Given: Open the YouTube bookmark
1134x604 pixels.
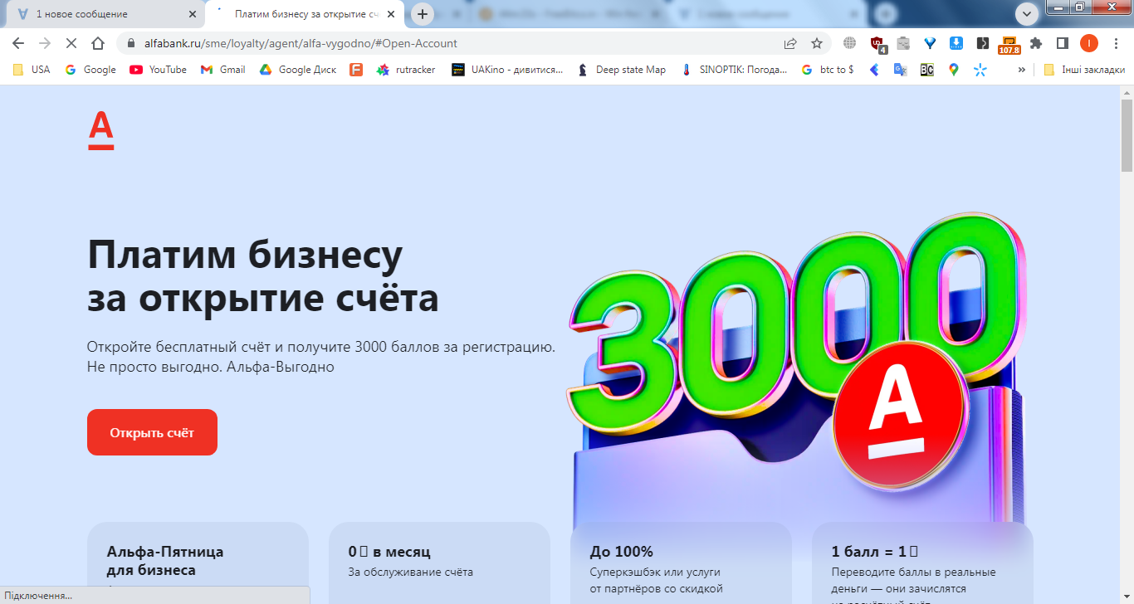Looking at the screenshot, I should click(x=158, y=70).
